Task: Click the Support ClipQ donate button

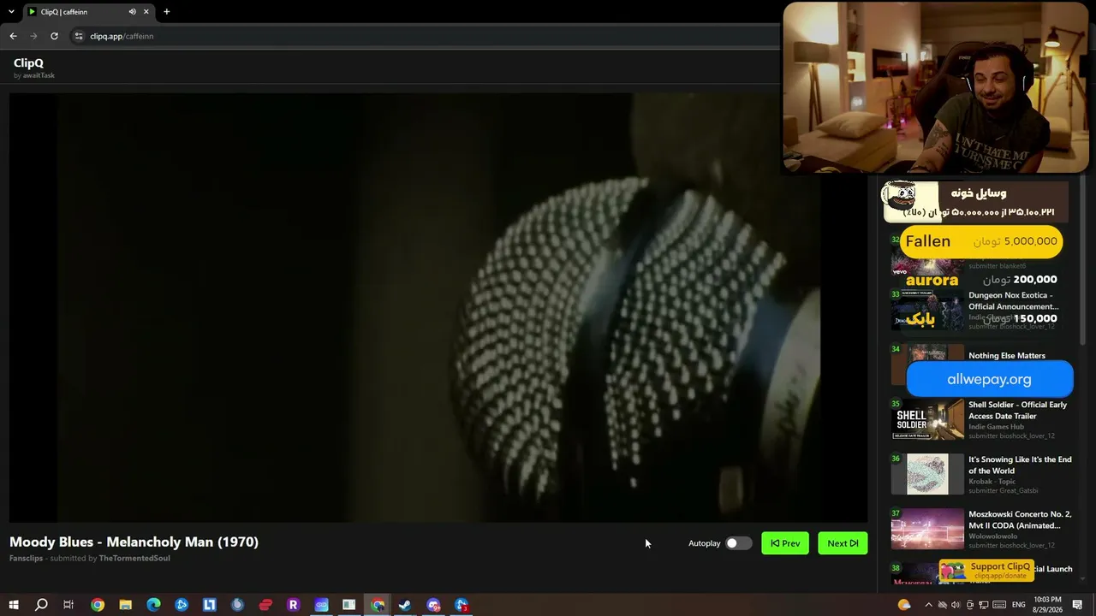Action: [x=987, y=571]
